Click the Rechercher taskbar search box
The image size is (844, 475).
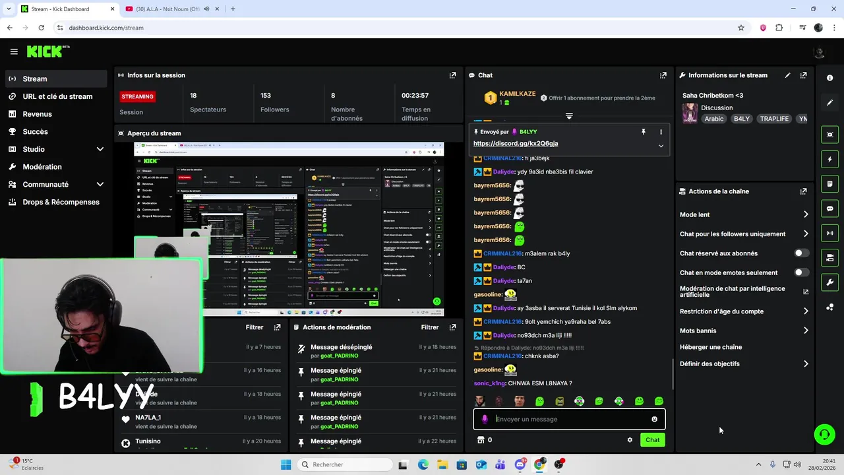tap(344, 464)
